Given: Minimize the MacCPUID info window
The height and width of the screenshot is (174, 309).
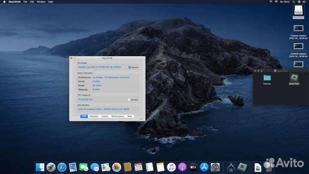Looking at the screenshot, I should point(75,58).
